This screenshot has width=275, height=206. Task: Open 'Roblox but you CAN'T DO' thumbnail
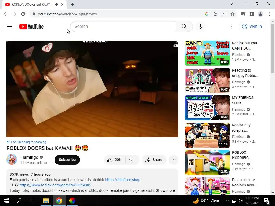[207, 53]
